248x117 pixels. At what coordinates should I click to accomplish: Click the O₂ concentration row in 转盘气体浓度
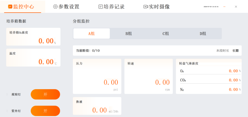[x=210, y=71]
